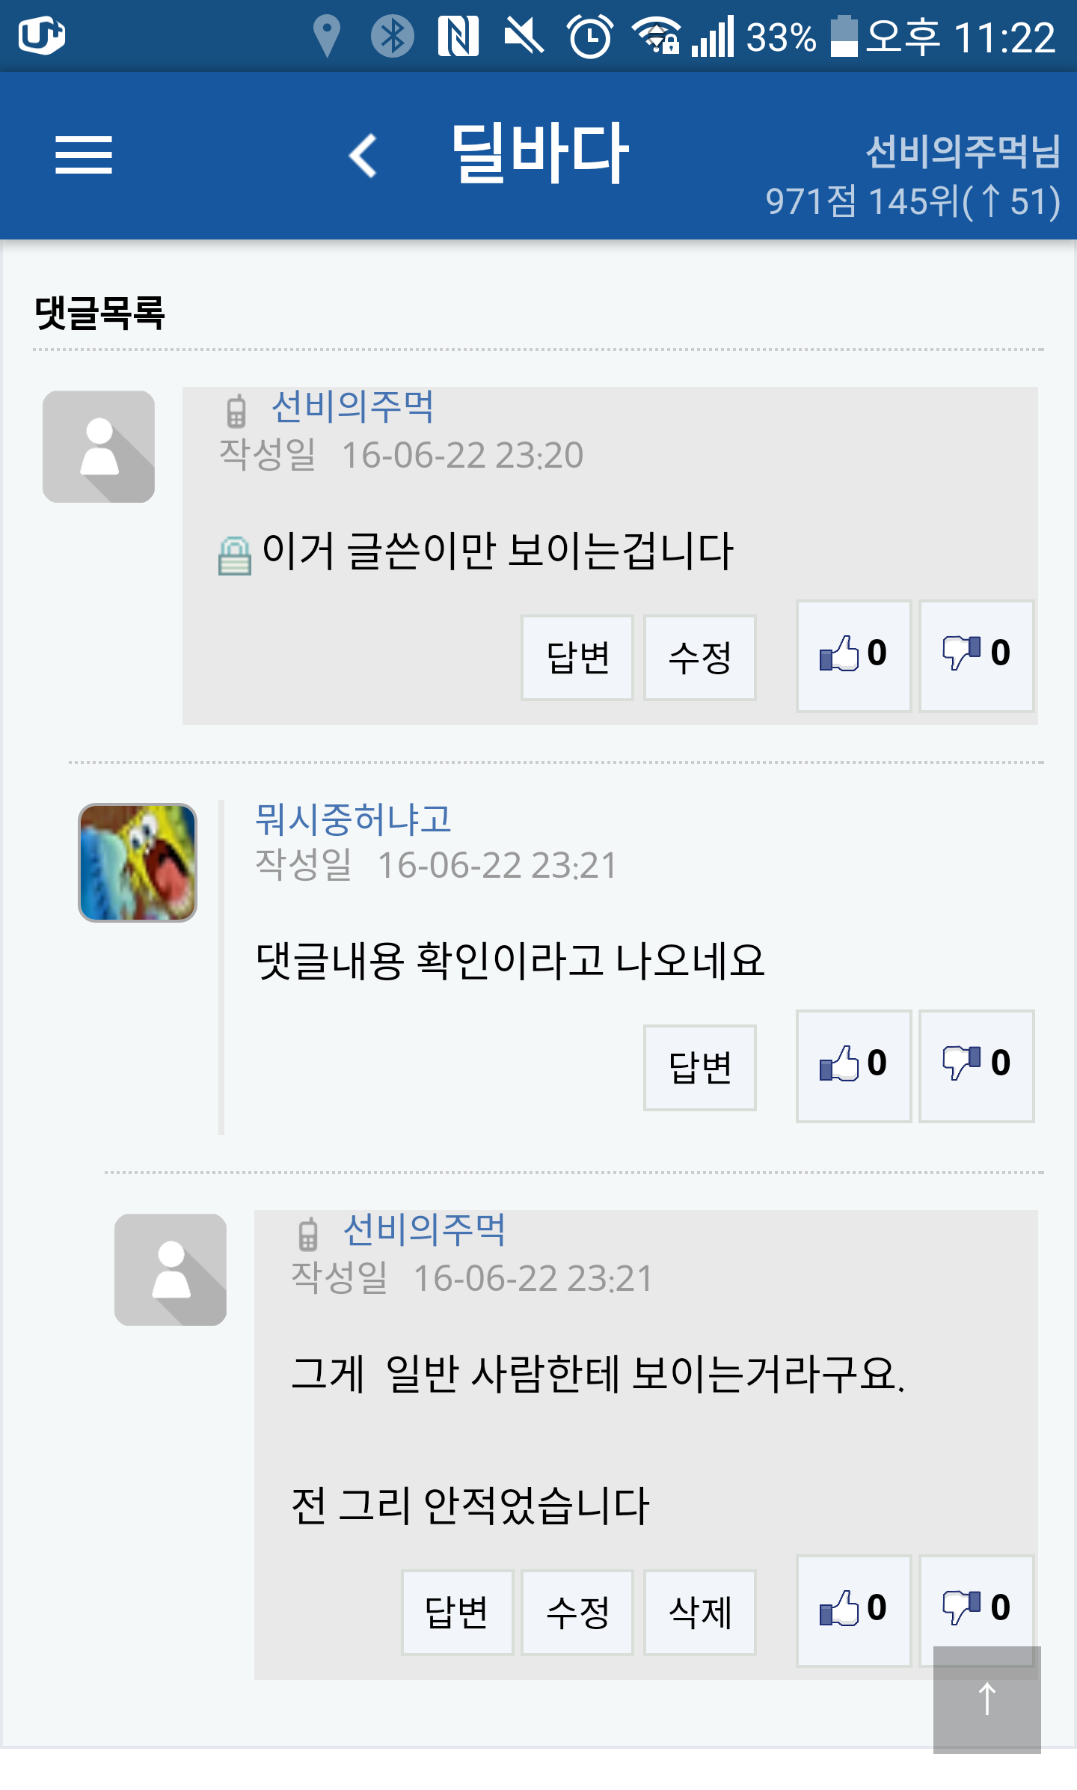1077x1790 pixels.
Task: Tap the 딜바다 site title
Action: pyautogui.click(x=540, y=153)
